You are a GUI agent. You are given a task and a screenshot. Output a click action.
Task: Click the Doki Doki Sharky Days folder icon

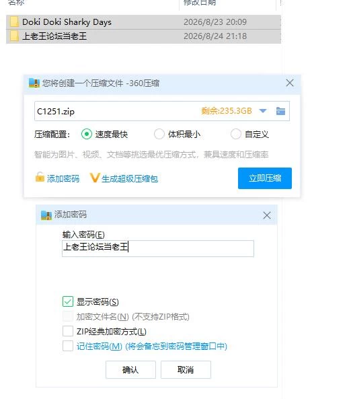(14, 22)
